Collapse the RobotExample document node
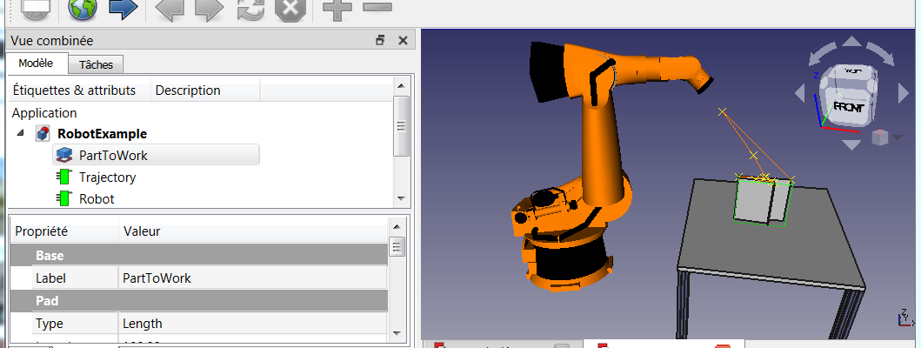Image resolution: width=921 pixels, height=348 pixels. (x=21, y=133)
